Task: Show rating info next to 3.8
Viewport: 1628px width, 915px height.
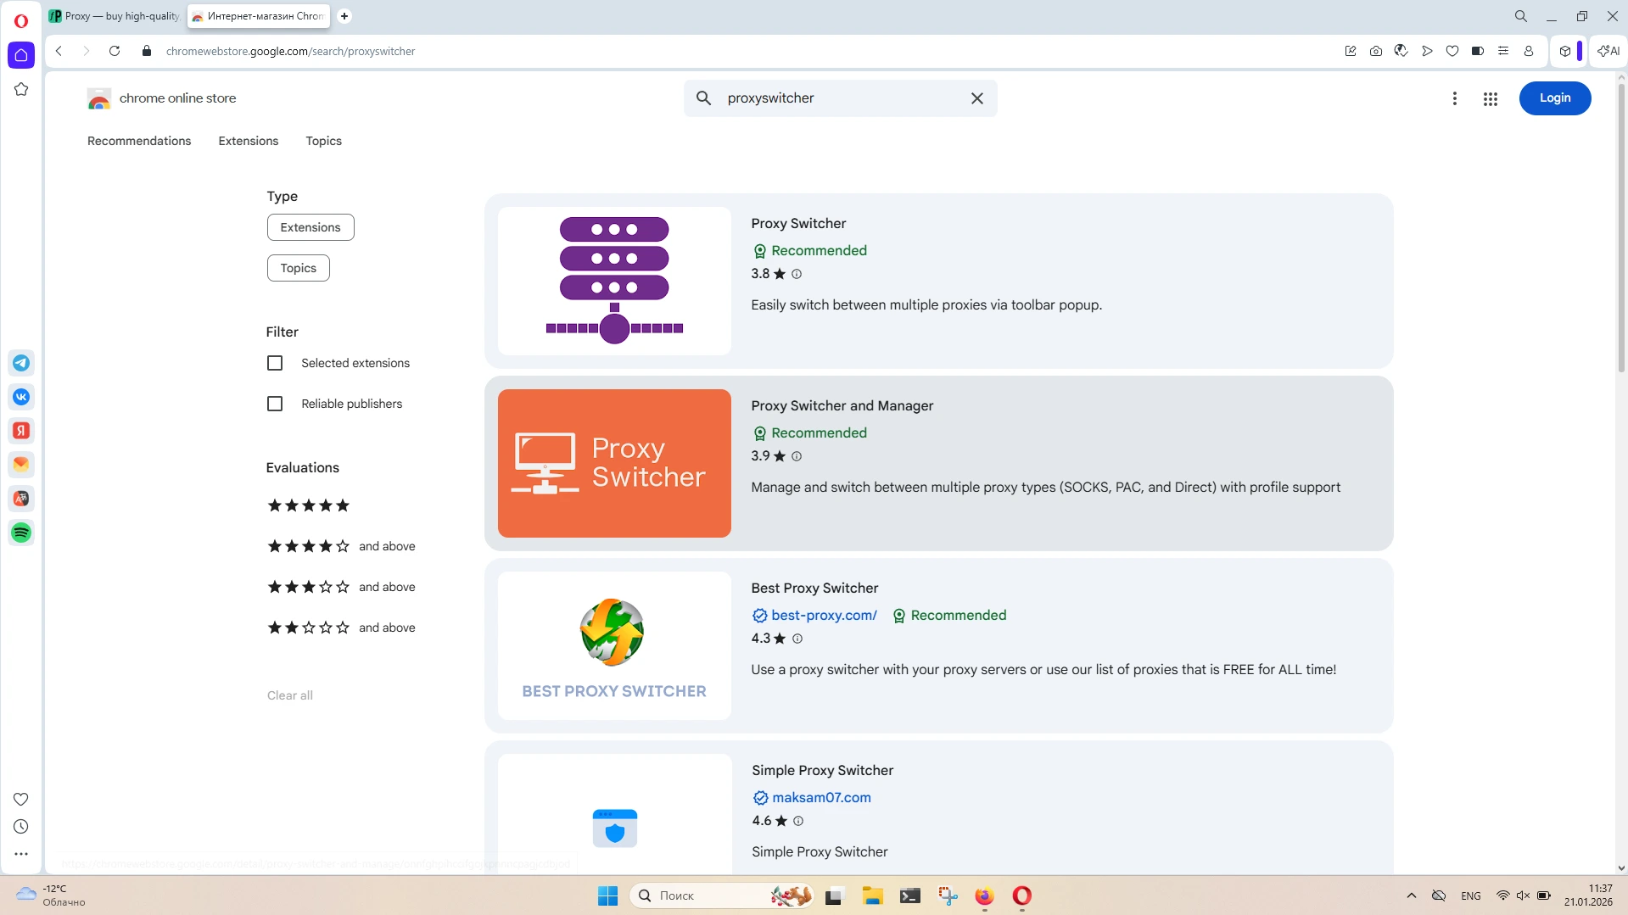Action: [797, 274]
